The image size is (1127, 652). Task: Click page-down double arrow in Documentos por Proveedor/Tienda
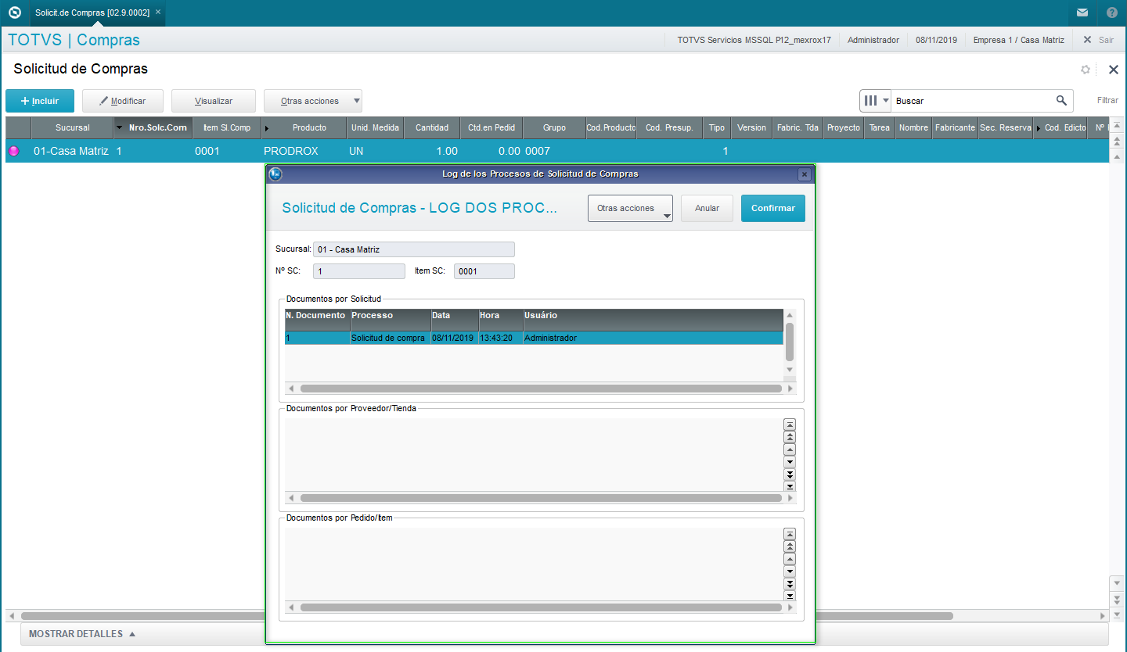[790, 474]
